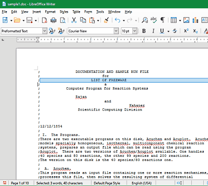Toggle Italic formatting
Viewport: 208px width, 186px height.
153,31
